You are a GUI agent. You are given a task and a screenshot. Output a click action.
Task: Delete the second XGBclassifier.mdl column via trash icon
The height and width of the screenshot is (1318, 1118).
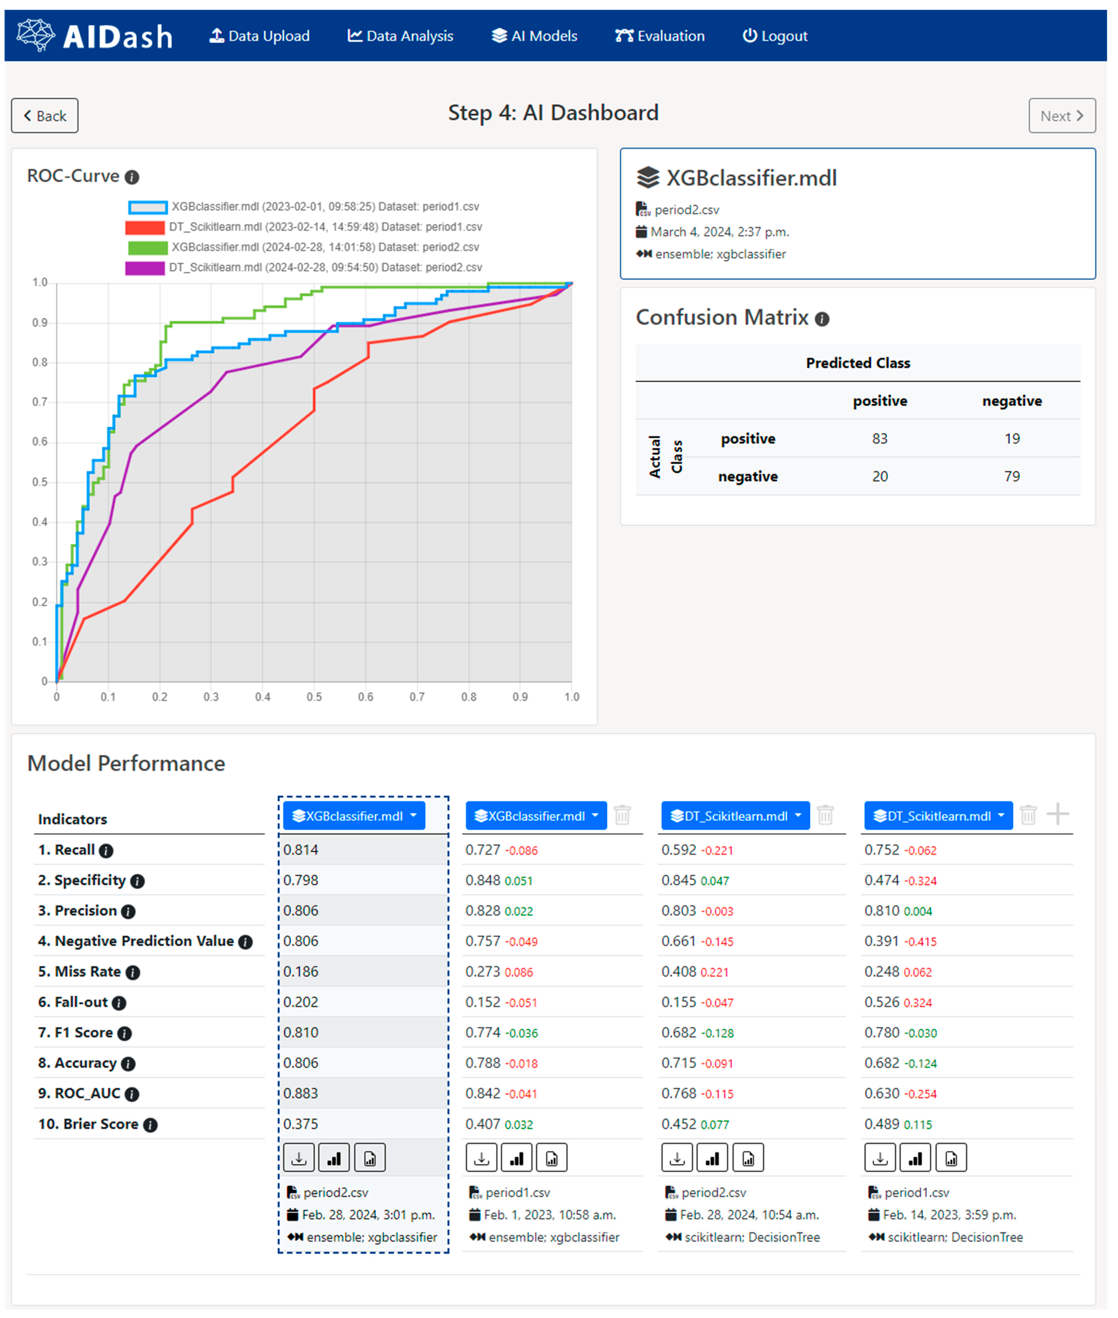pyautogui.click(x=622, y=815)
